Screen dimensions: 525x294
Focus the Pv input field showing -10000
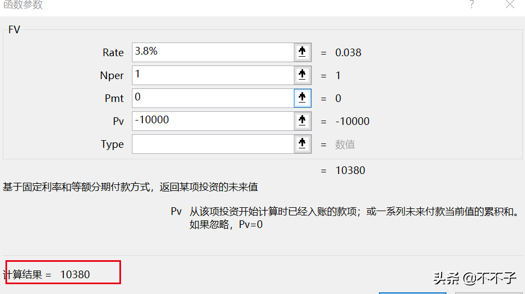213,121
